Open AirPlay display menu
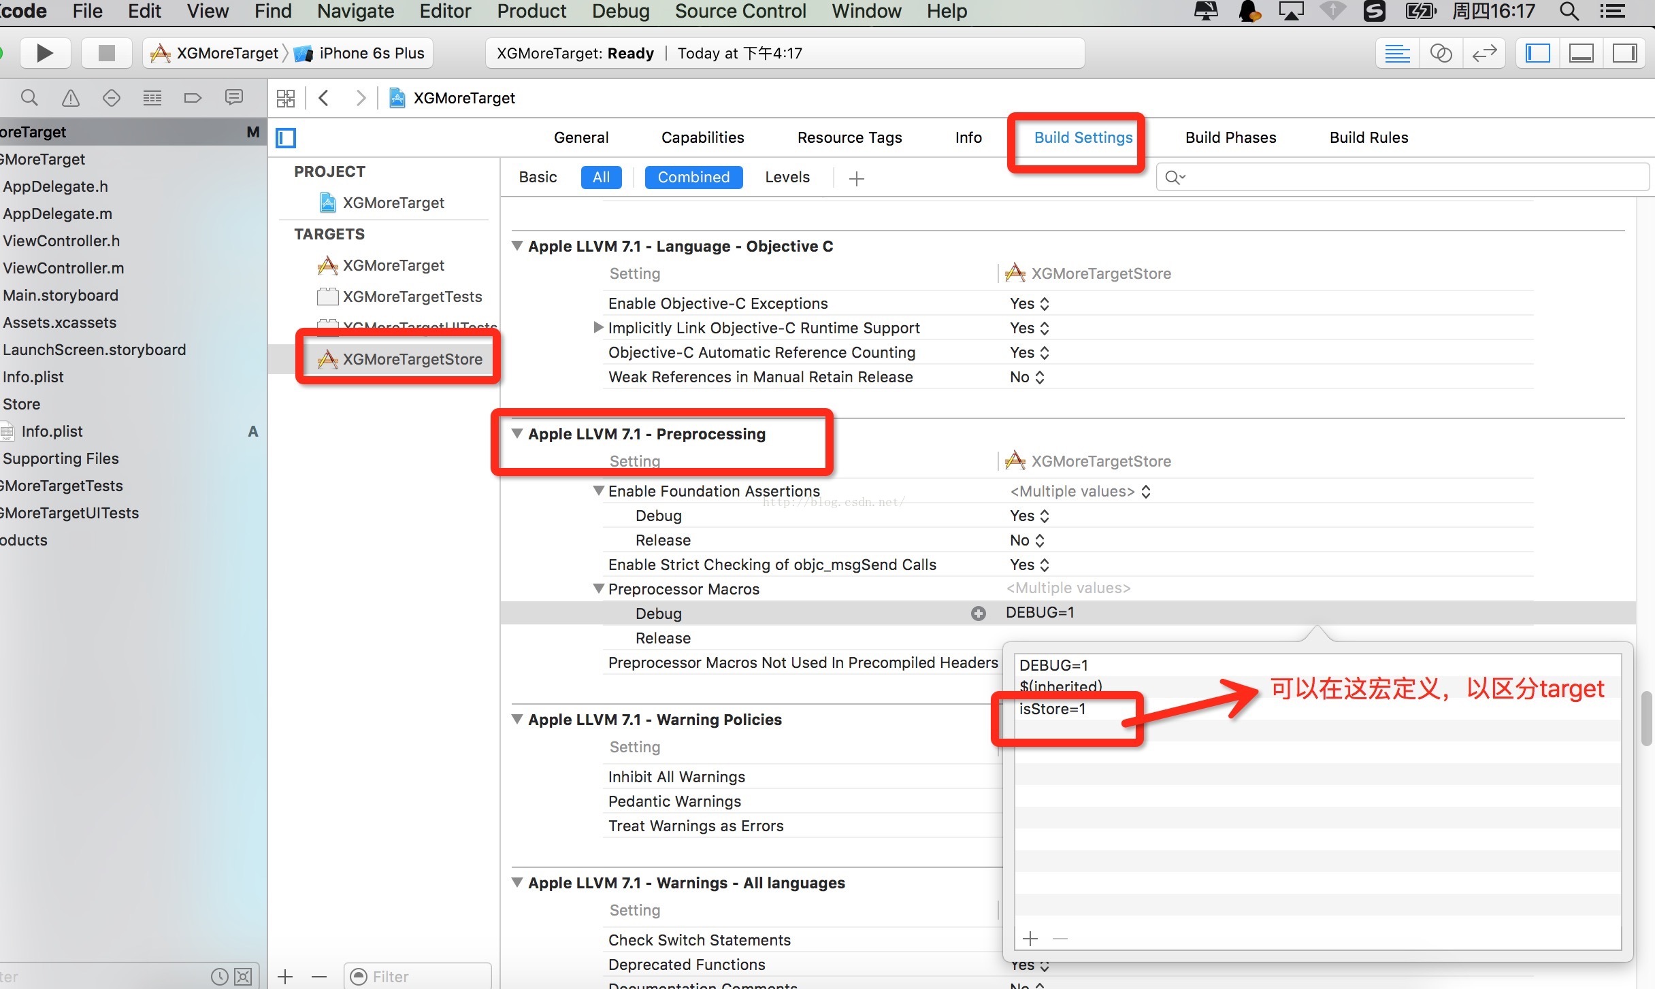Screen dimensions: 1655x989 pos(1291,12)
